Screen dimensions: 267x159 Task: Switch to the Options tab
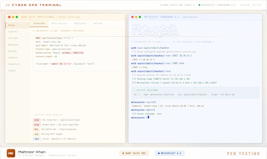(x=98, y=23)
